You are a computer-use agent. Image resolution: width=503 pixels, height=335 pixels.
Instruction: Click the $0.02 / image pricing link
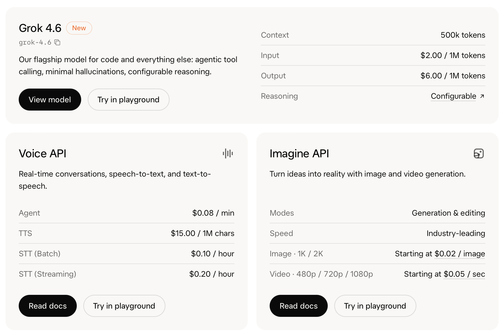(460, 254)
